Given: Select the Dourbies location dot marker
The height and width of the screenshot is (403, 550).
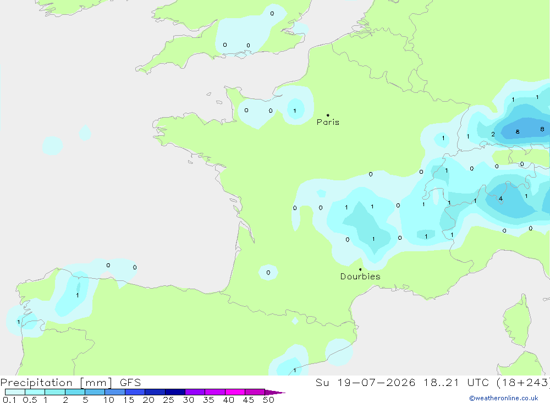Looking at the screenshot, I should point(360,269).
